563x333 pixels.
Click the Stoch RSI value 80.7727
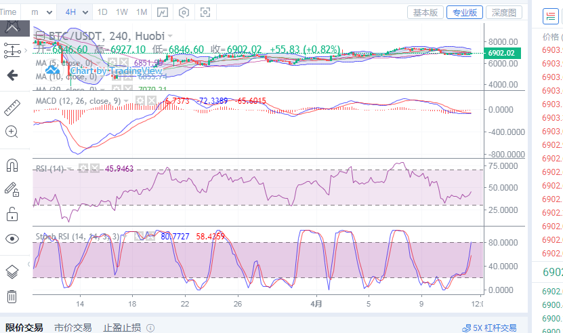175,237
